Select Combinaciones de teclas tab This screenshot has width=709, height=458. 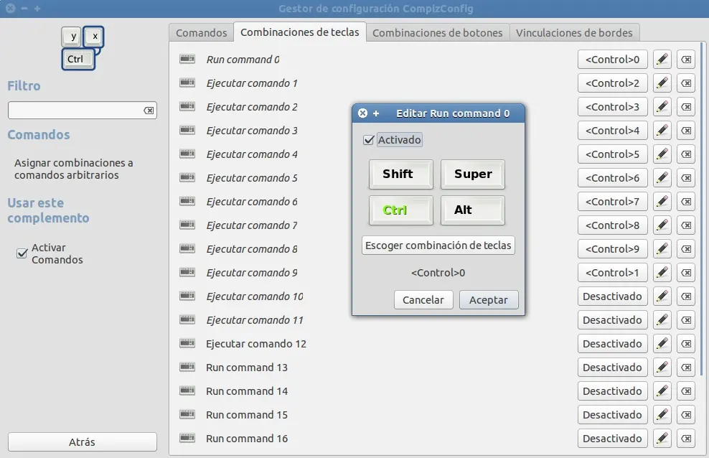[300, 32]
